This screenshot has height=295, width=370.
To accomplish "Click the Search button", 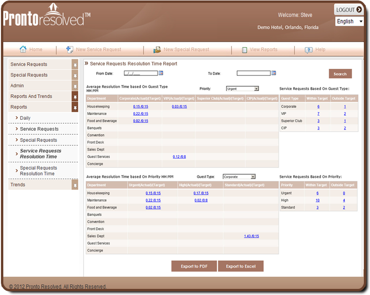I will (340, 74).
